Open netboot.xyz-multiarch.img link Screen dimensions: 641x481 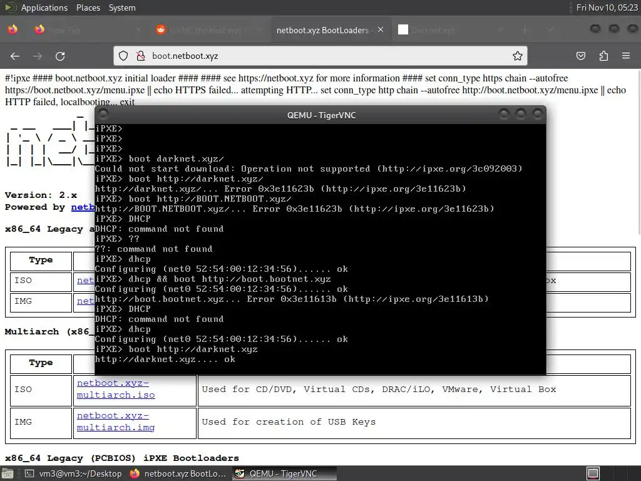point(116,422)
